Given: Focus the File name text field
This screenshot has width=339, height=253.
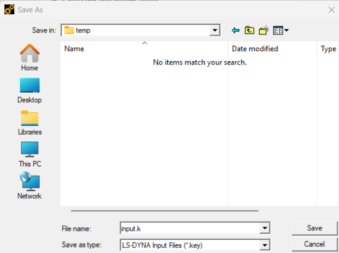Looking at the screenshot, I should [x=190, y=228].
